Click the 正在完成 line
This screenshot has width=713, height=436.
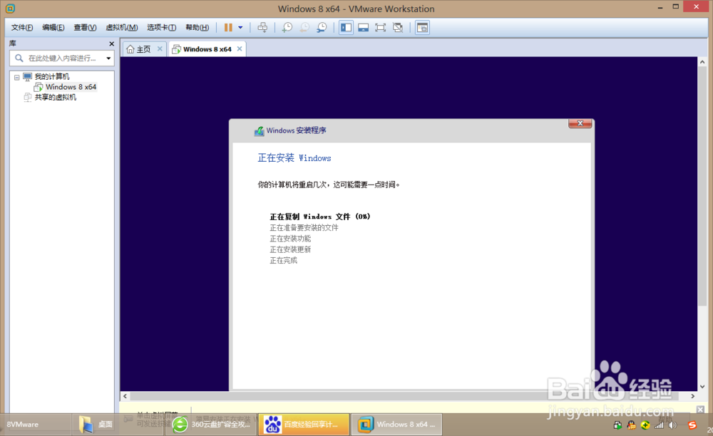click(283, 260)
